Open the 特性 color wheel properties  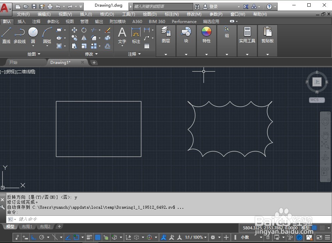click(x=207, y=35)
